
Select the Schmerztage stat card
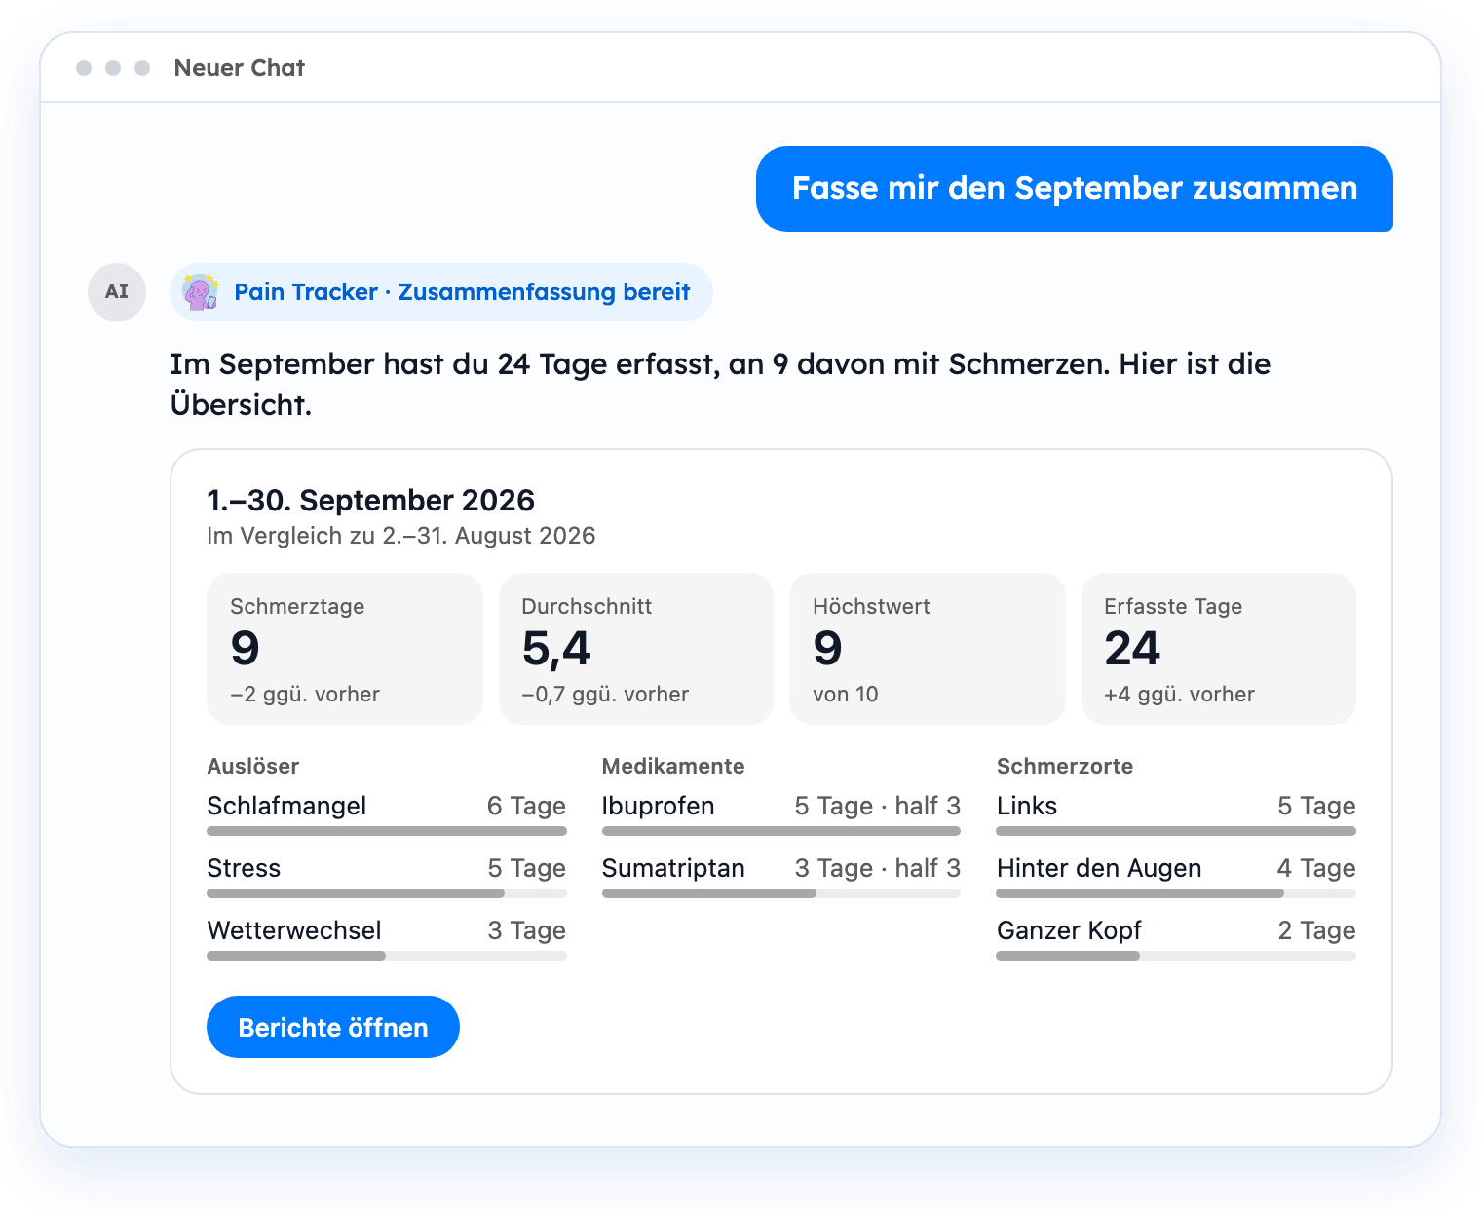(345, 649)
